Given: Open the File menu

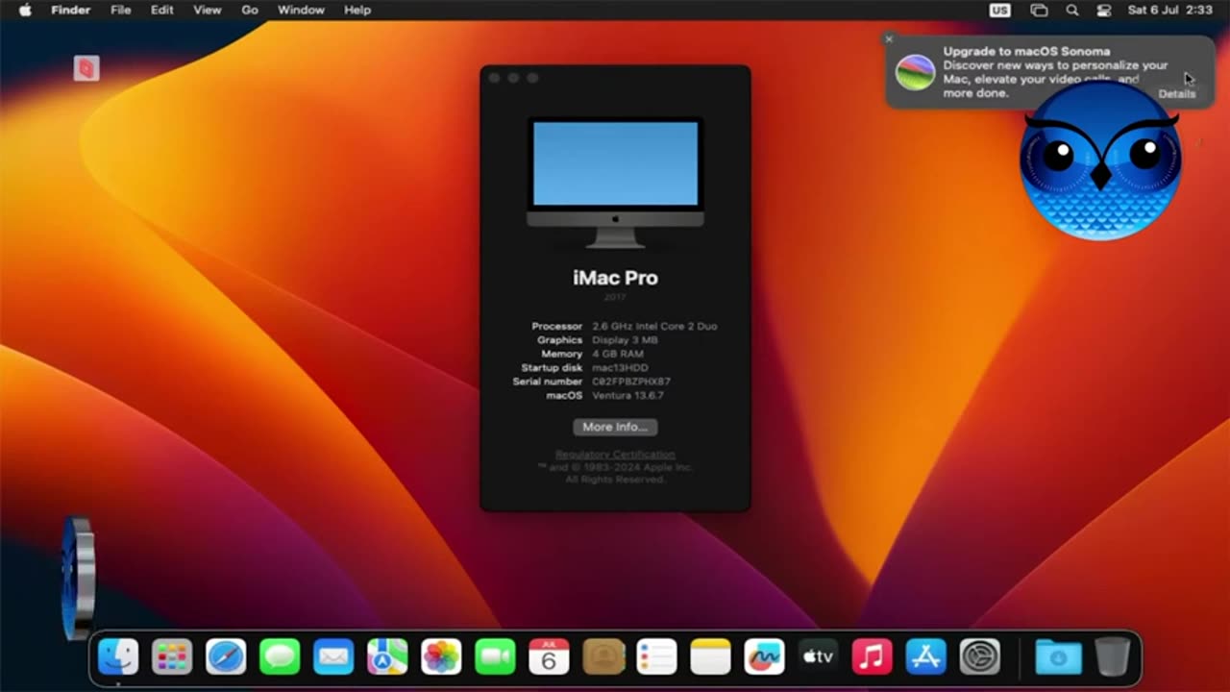Looking at the screenshot, I should pos(120,10).
